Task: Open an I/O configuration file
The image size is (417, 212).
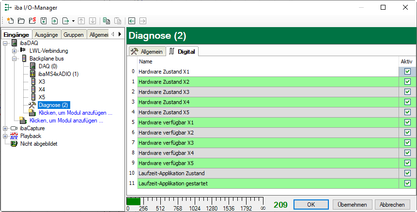Action: (21, 21)
